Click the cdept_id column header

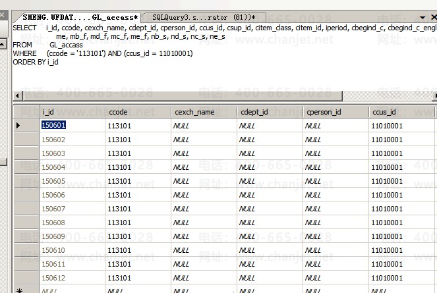pos(270,112)
